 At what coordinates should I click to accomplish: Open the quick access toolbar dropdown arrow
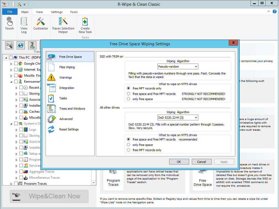point(25,4)
